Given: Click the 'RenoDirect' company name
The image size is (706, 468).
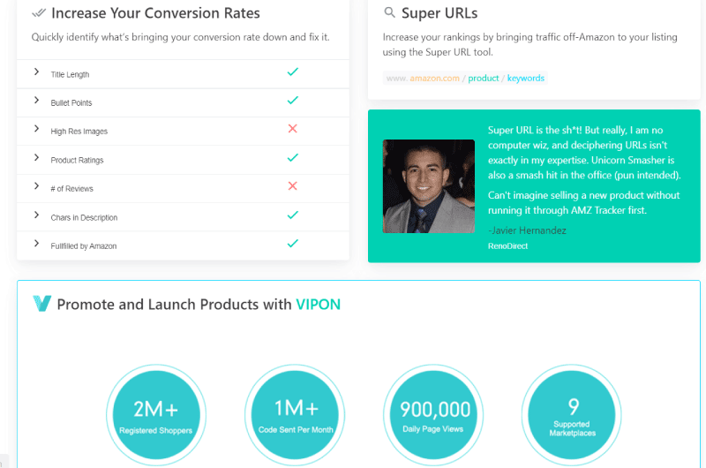Looking at the screenshot, I should point(508,246).
